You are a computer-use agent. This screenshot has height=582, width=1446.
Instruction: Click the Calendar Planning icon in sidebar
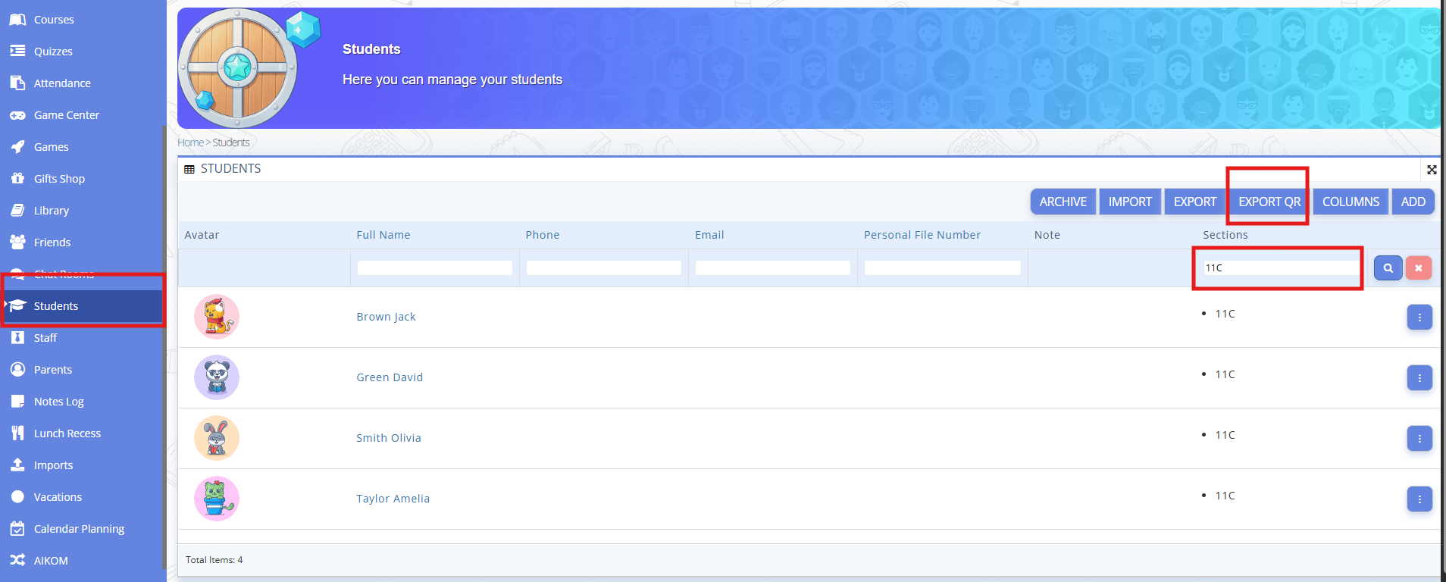point(17,529)
